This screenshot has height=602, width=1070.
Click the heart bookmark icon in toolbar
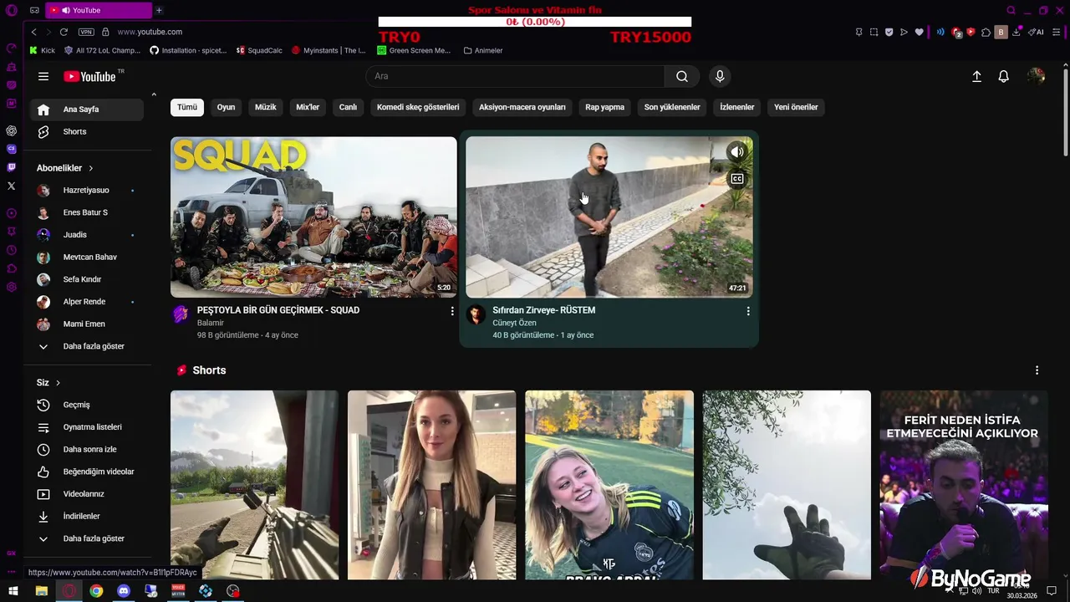click(x=920, y=32)
